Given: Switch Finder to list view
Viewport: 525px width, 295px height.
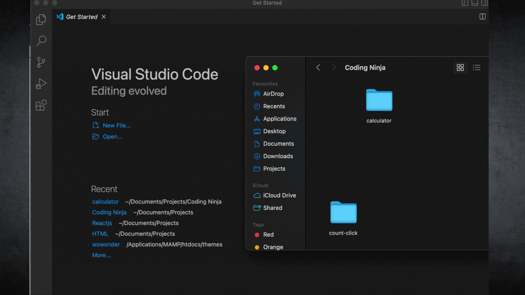Looking at the screenshot, I should pyautogui.click(x=477, y=68).
